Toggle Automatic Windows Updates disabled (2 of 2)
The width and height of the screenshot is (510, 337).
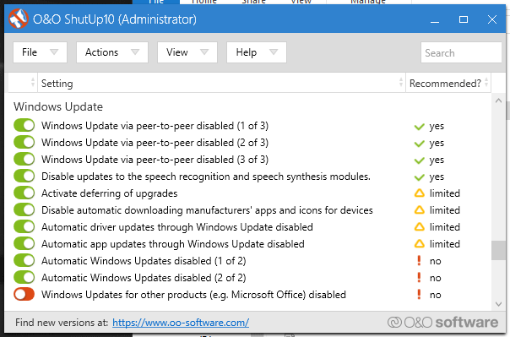pyautogui.click(x=24, y=278)
